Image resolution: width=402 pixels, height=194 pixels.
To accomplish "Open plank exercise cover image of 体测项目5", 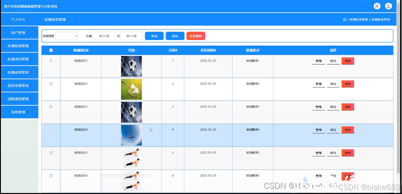I will 131,158.
